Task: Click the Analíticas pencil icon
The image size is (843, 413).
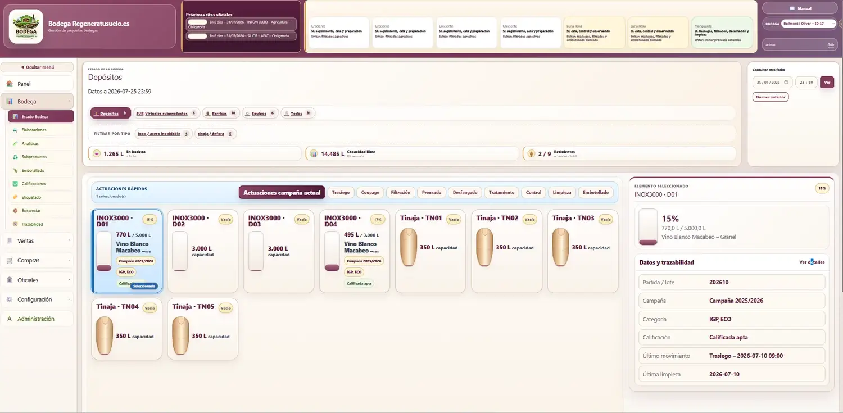Action: point(15,143)
